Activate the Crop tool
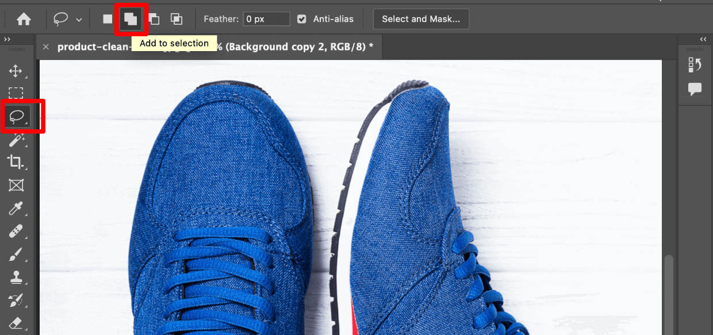713x335 pixels. (16, 162)
